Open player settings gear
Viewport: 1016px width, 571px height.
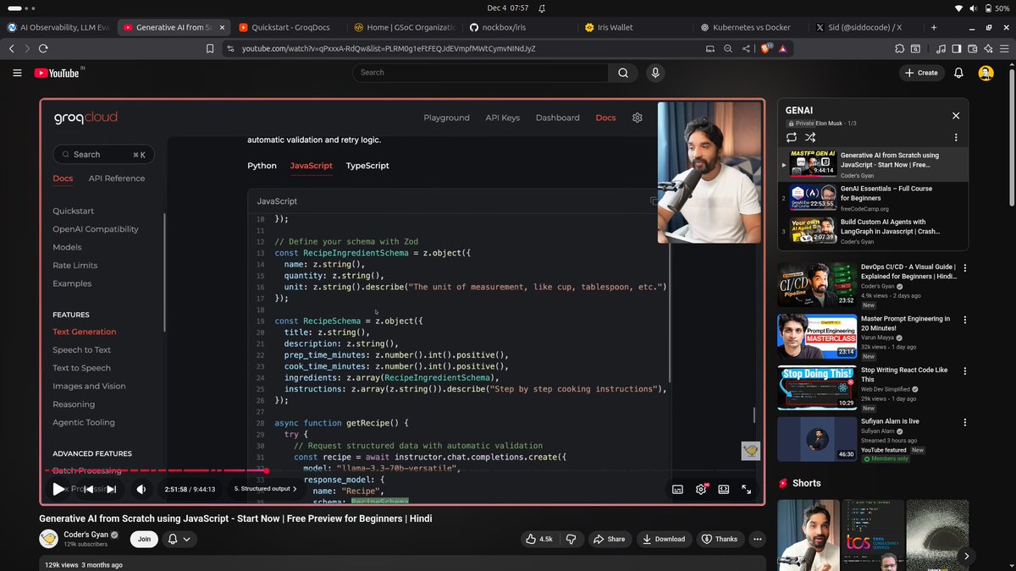coord(701,489)
